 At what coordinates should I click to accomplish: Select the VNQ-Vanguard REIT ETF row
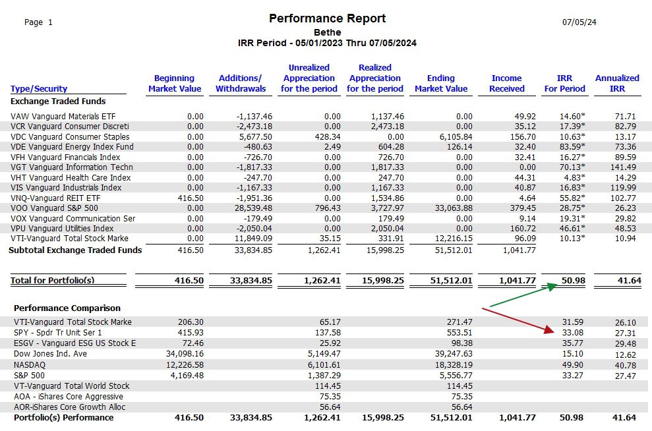[x=326, y=198]
